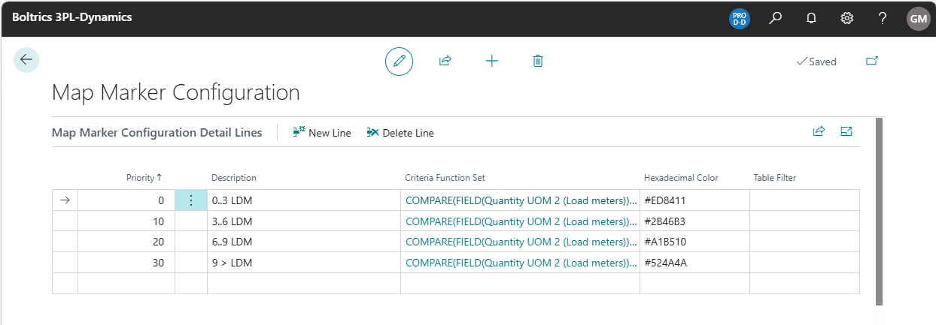Select the 3..6 LDM description cell

click(304, 221)
